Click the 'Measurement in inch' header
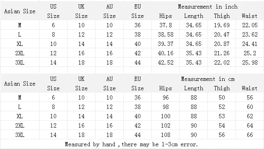Screen dimensions: 264x149 coord(208,7)
